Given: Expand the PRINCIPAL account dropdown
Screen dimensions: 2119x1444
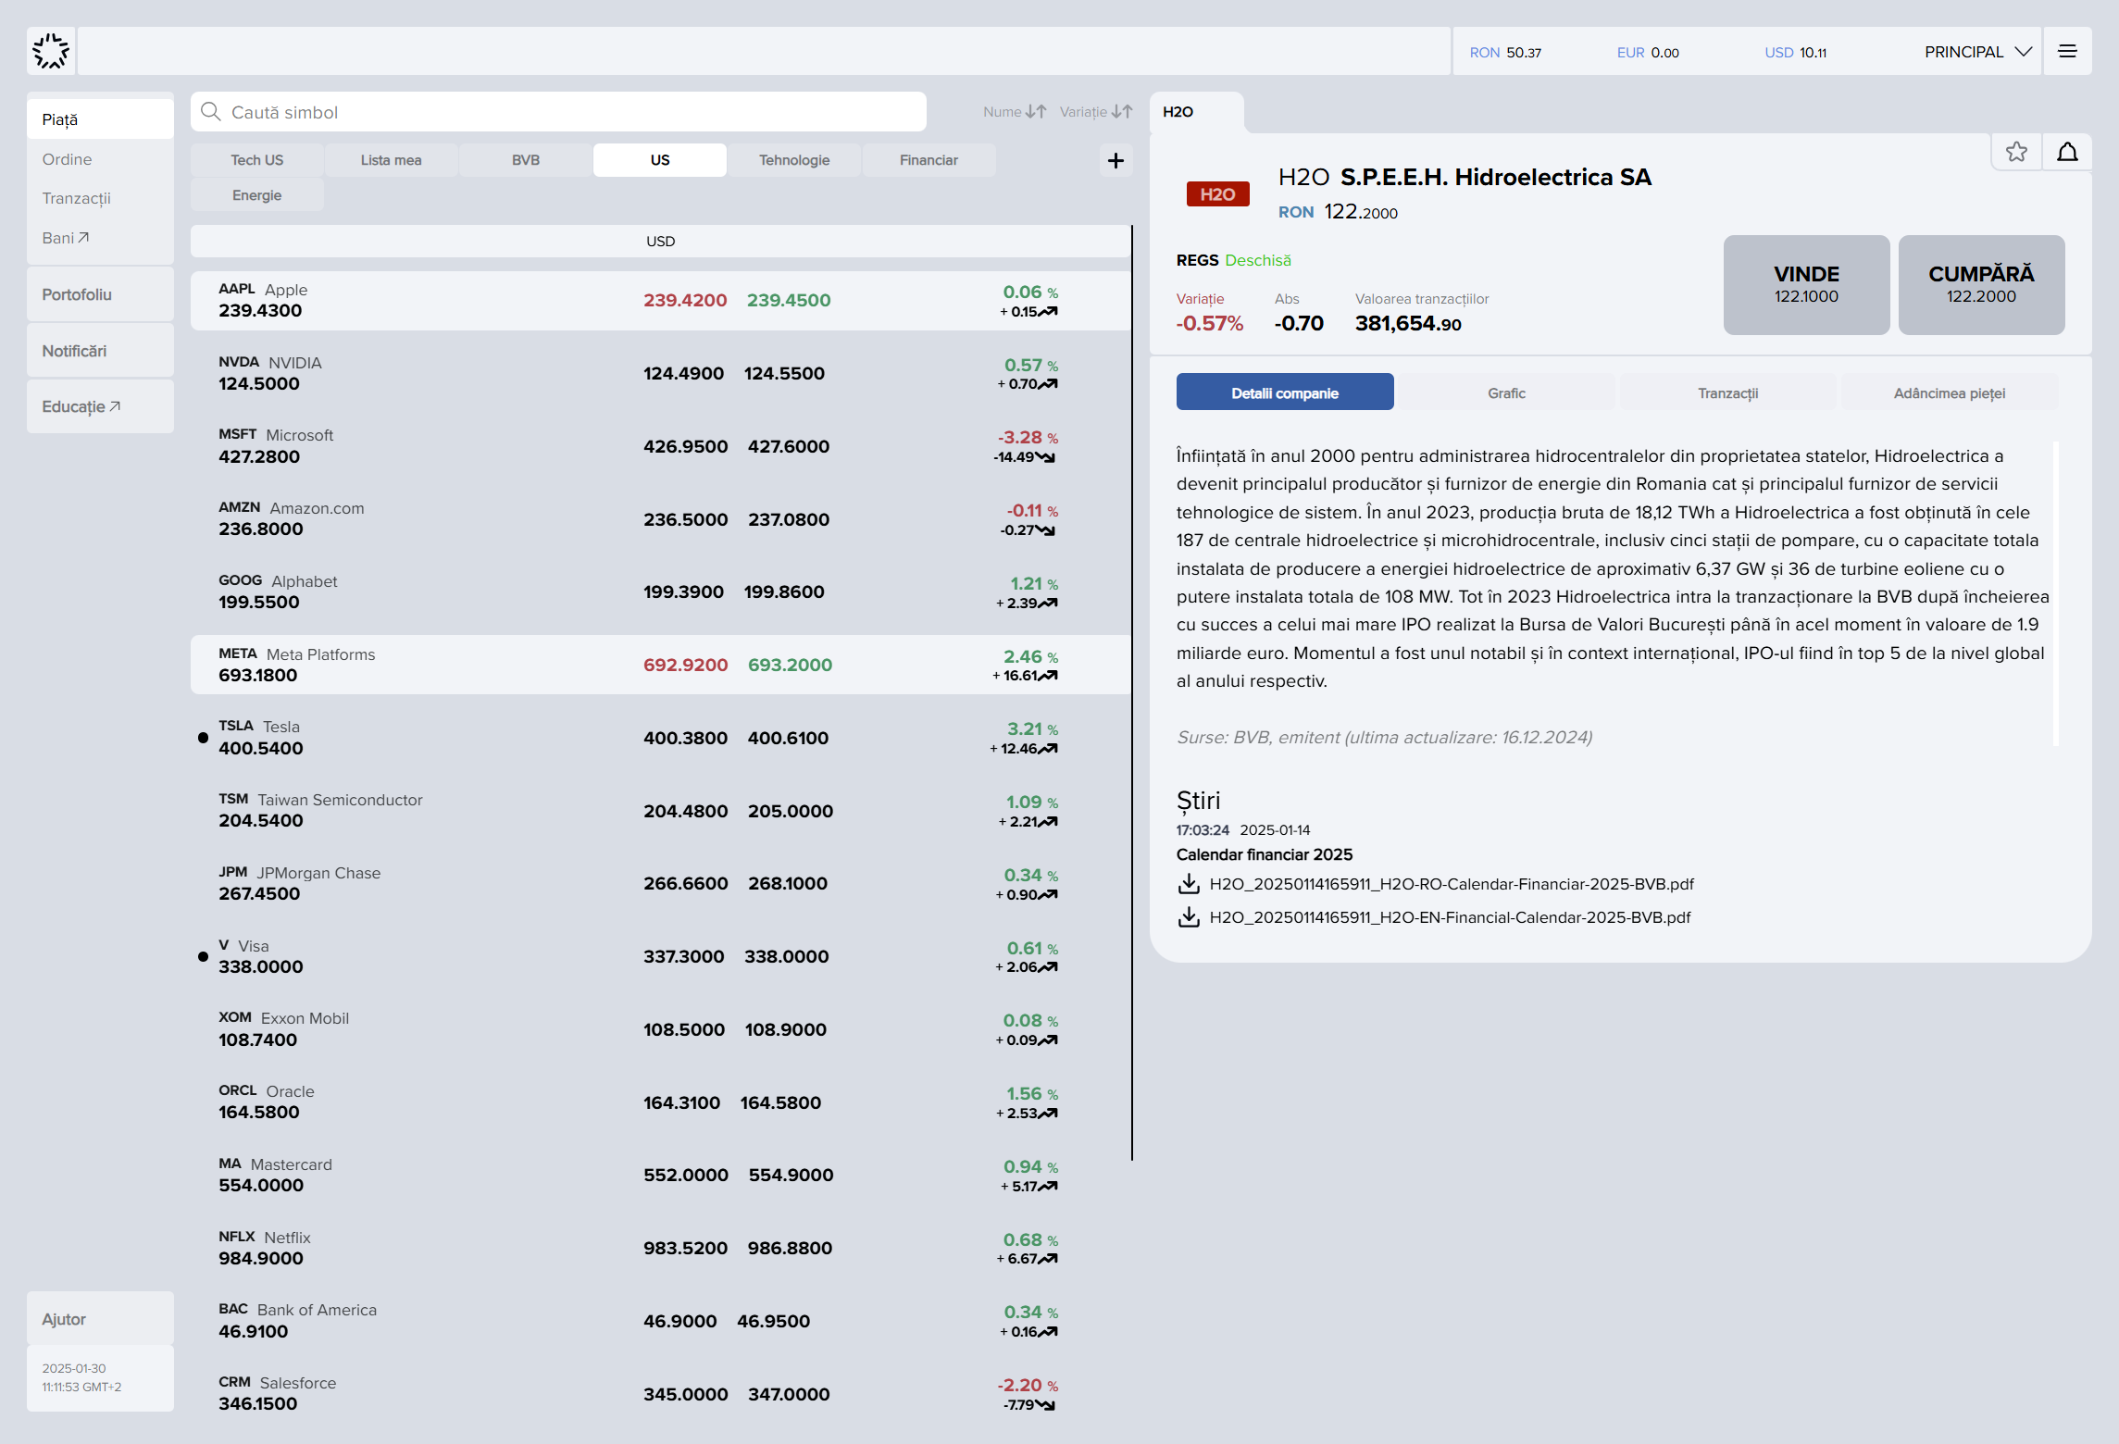Looking at the screenshot, I should coord(1977,52).
